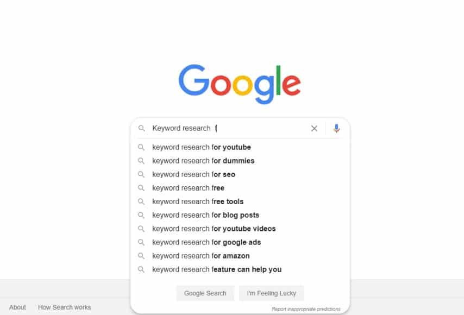Viewport: 464px width, 315px height.
Task: Click magnifier icon beside 'for seo' suggestion
Action: [141, 174]
